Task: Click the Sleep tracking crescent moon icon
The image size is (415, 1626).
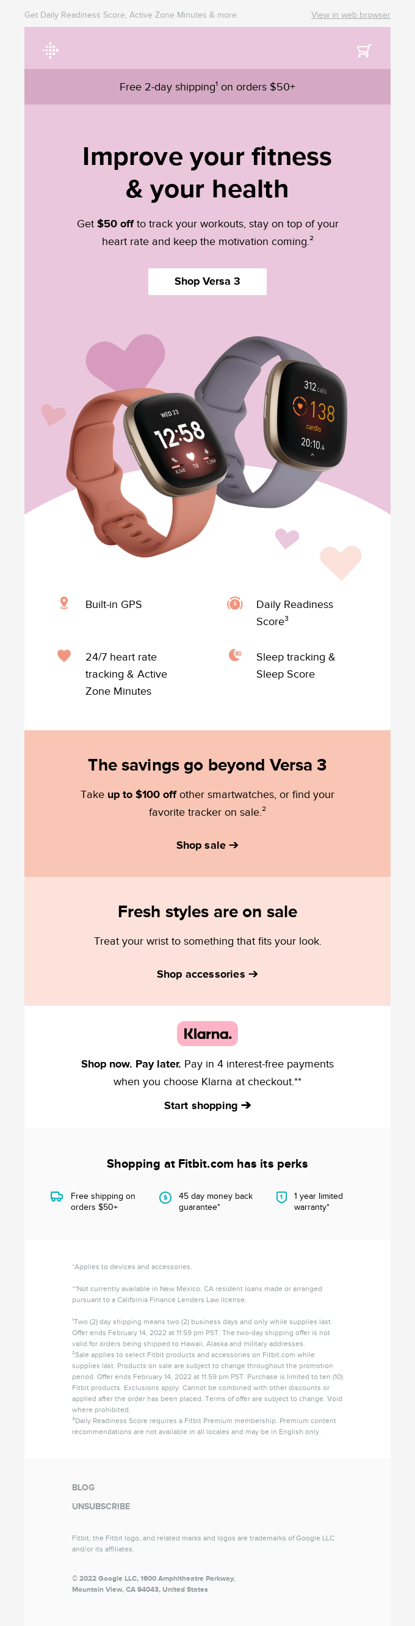Action: (233, 656)
